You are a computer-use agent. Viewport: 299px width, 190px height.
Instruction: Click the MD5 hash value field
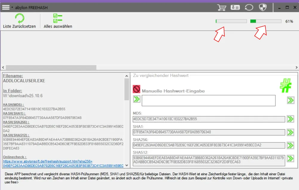point(209,119)
